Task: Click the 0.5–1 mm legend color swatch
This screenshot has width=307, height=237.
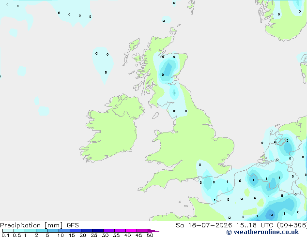Action: 19,231
